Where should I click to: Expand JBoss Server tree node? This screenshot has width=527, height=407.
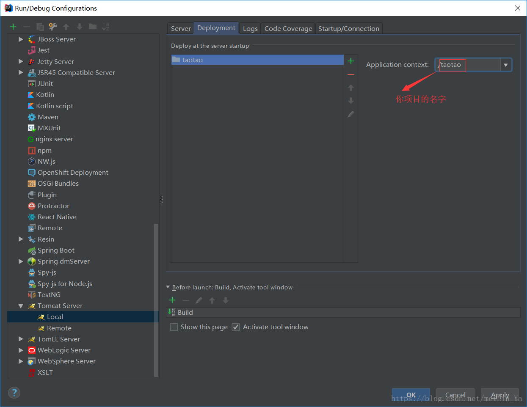tap(21, 39)
